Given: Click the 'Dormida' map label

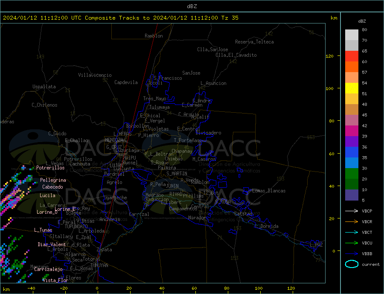Looking at the screenshot, I should pos(269,226).
